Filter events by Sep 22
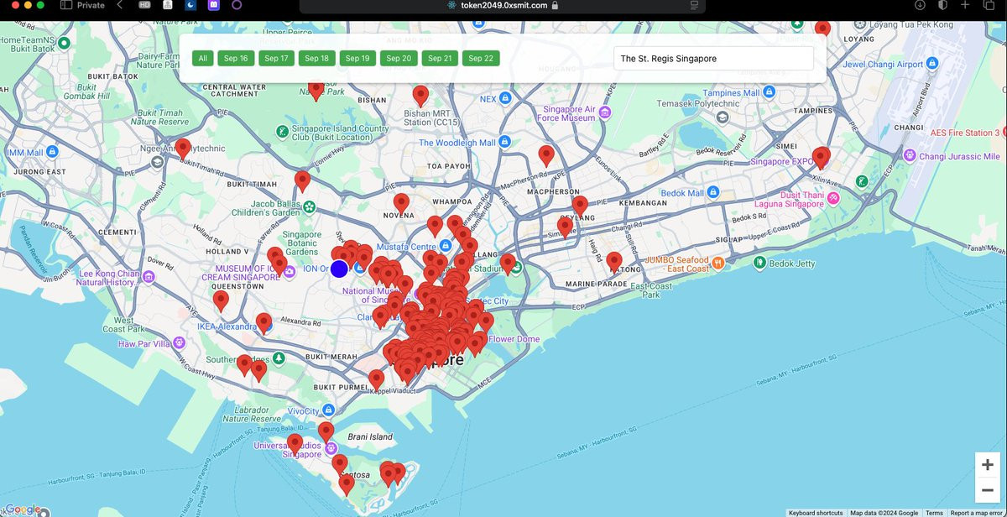 pyautogui.click(x=481, y=58)
